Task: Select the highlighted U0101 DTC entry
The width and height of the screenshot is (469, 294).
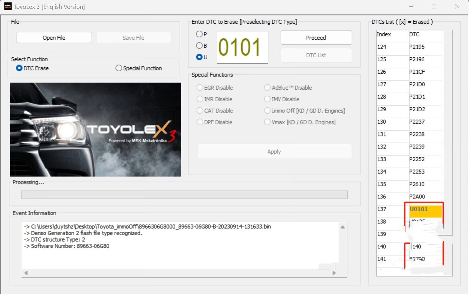Action: [x=425, y=211]
